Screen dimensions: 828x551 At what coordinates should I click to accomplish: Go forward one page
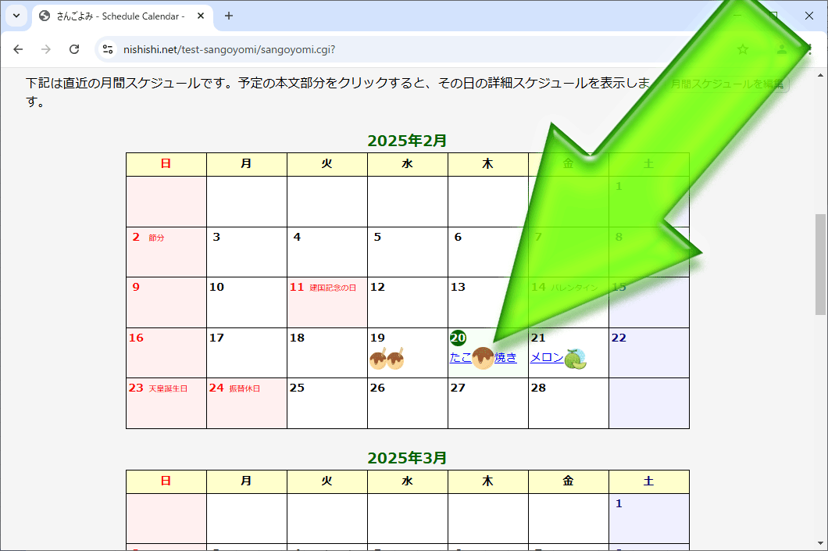tap(46, 49)
